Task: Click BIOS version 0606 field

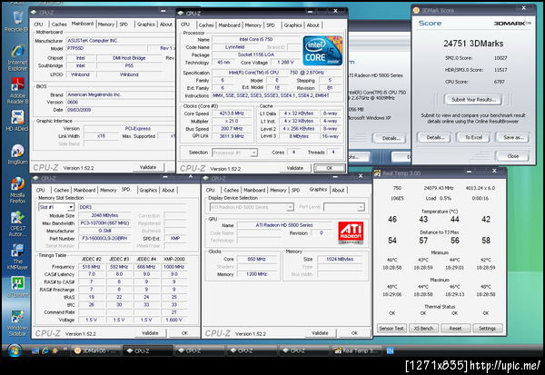Action: coord(120,103)
